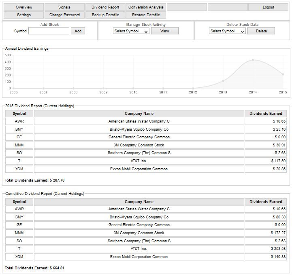
Task: Click the 2015 report Symbol column header
Action: click(x=19, y=114)
